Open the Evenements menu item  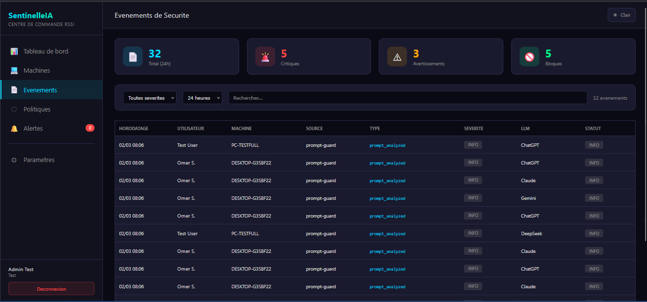40,90
